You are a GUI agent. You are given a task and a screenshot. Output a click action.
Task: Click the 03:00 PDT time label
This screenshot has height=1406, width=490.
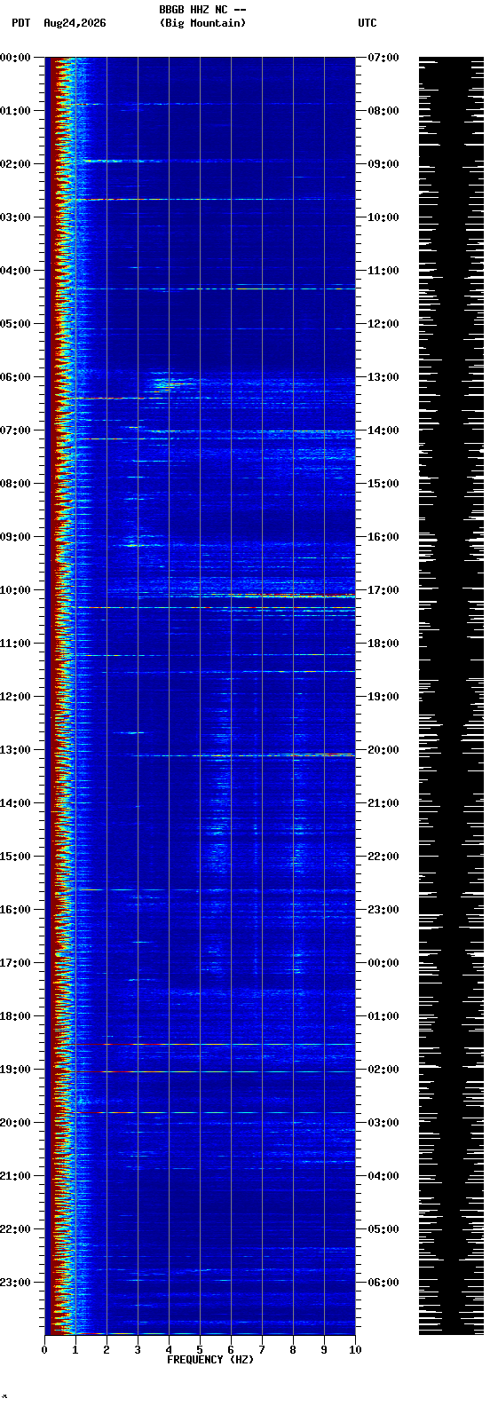pyautogui.click(x=15, y=217)
